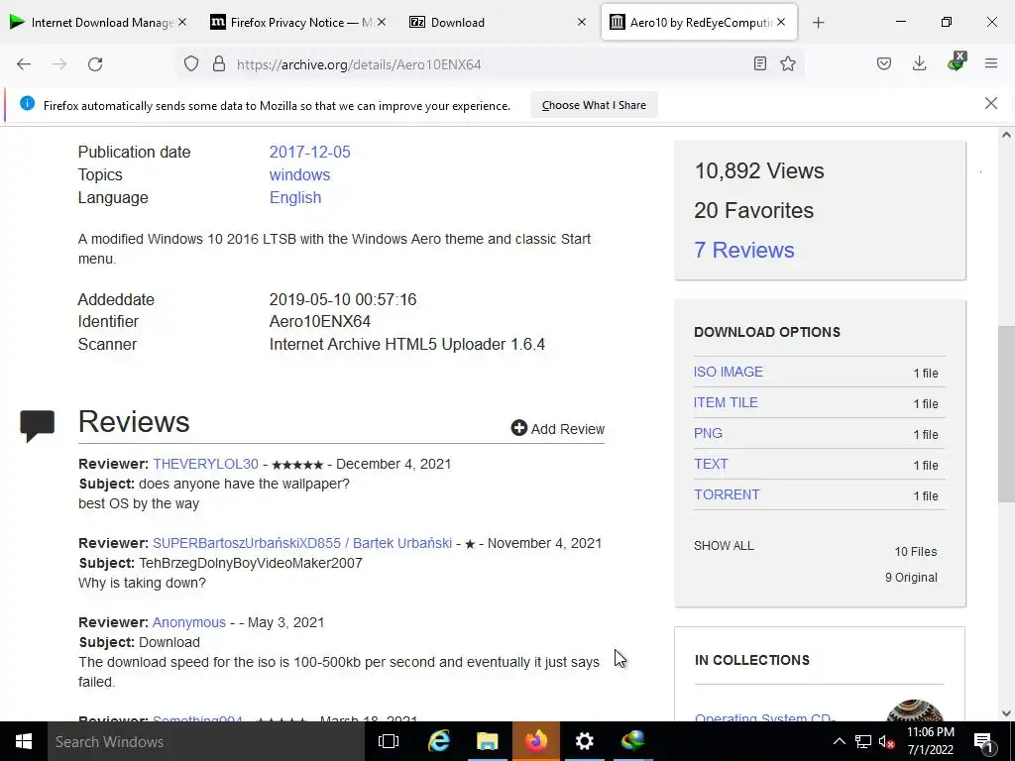Open File Explorer from the taskbar
The width and height of the screenshot is (1015, 761).
(488, 741)
